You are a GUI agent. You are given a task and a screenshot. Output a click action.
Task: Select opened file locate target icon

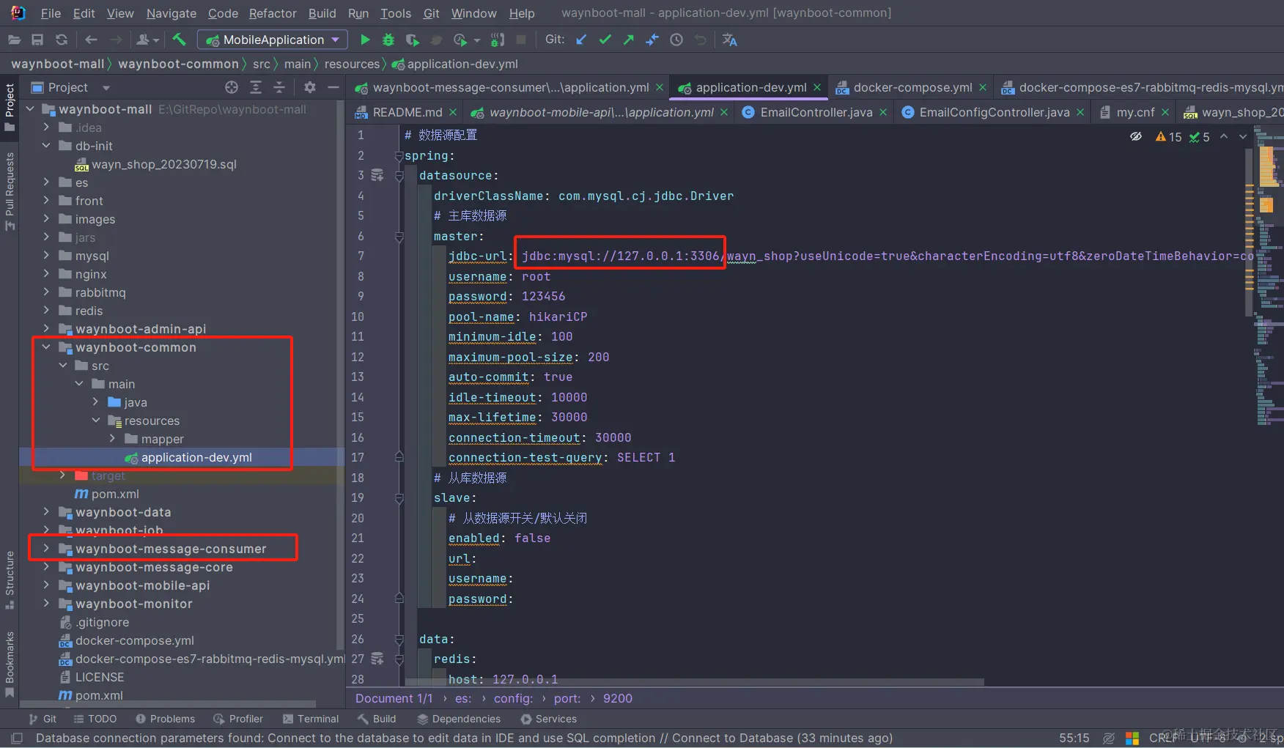tap(232, 87)
